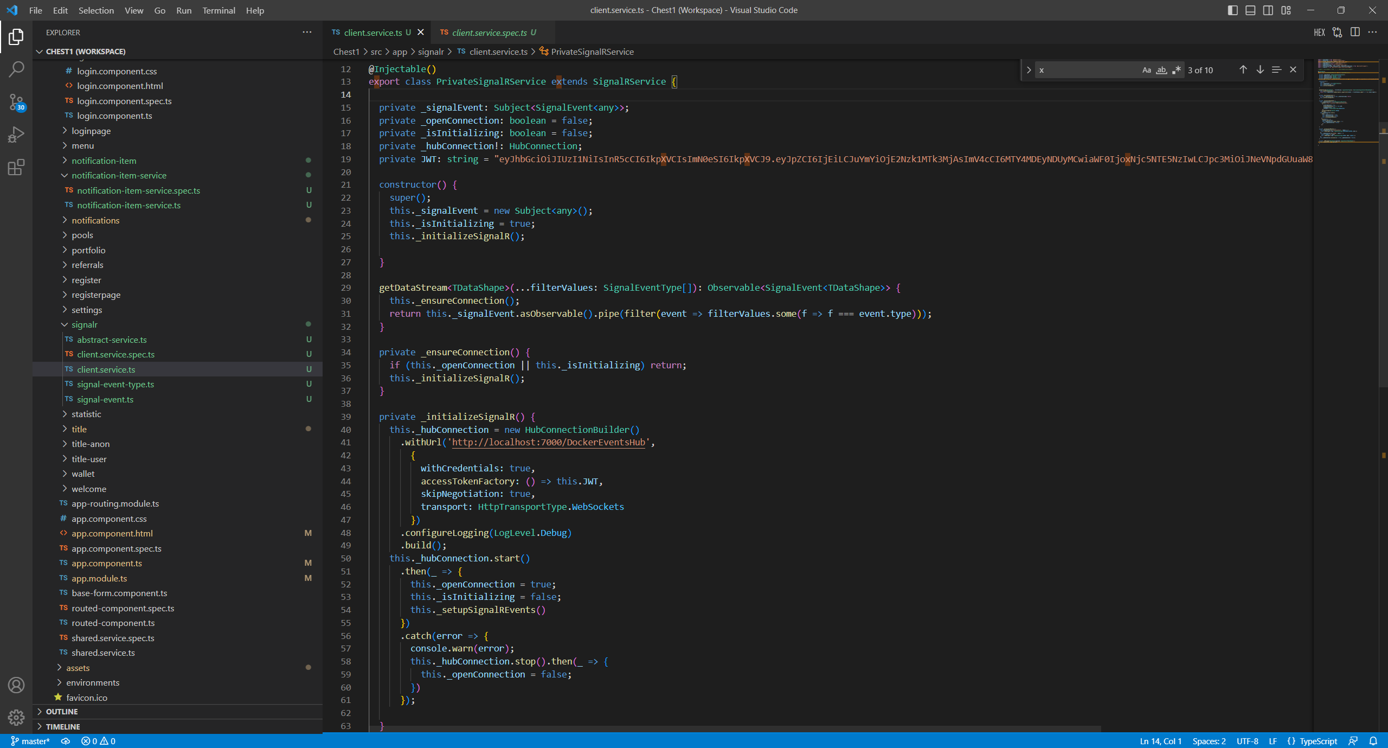
Task: Expand the OUTLINE section
Action: [61, 711]
